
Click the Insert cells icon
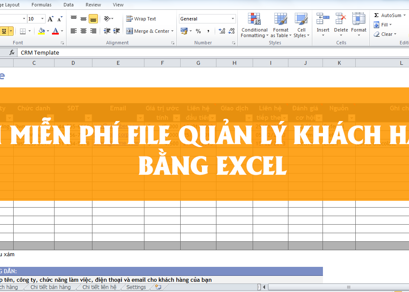(323, 25)
